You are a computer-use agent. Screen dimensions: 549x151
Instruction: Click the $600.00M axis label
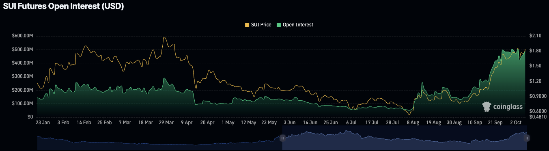pyautogui.click(x=22, y=36)
